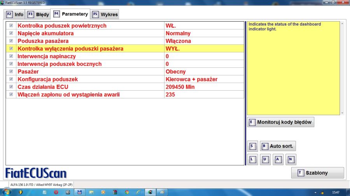Toggle Czas działania ECU checkbox

pos(11,87)
